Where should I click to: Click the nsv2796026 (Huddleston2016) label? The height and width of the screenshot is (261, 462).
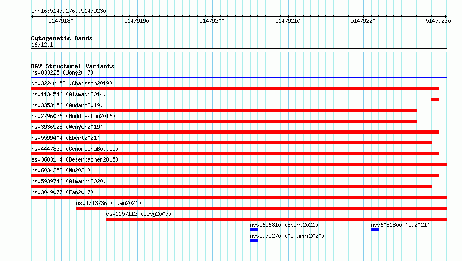pyautogui.click(x=73, y=116)
